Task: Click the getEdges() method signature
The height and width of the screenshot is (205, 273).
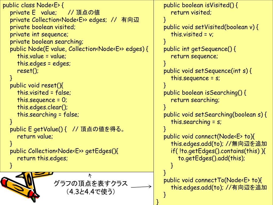Action: 64,151
